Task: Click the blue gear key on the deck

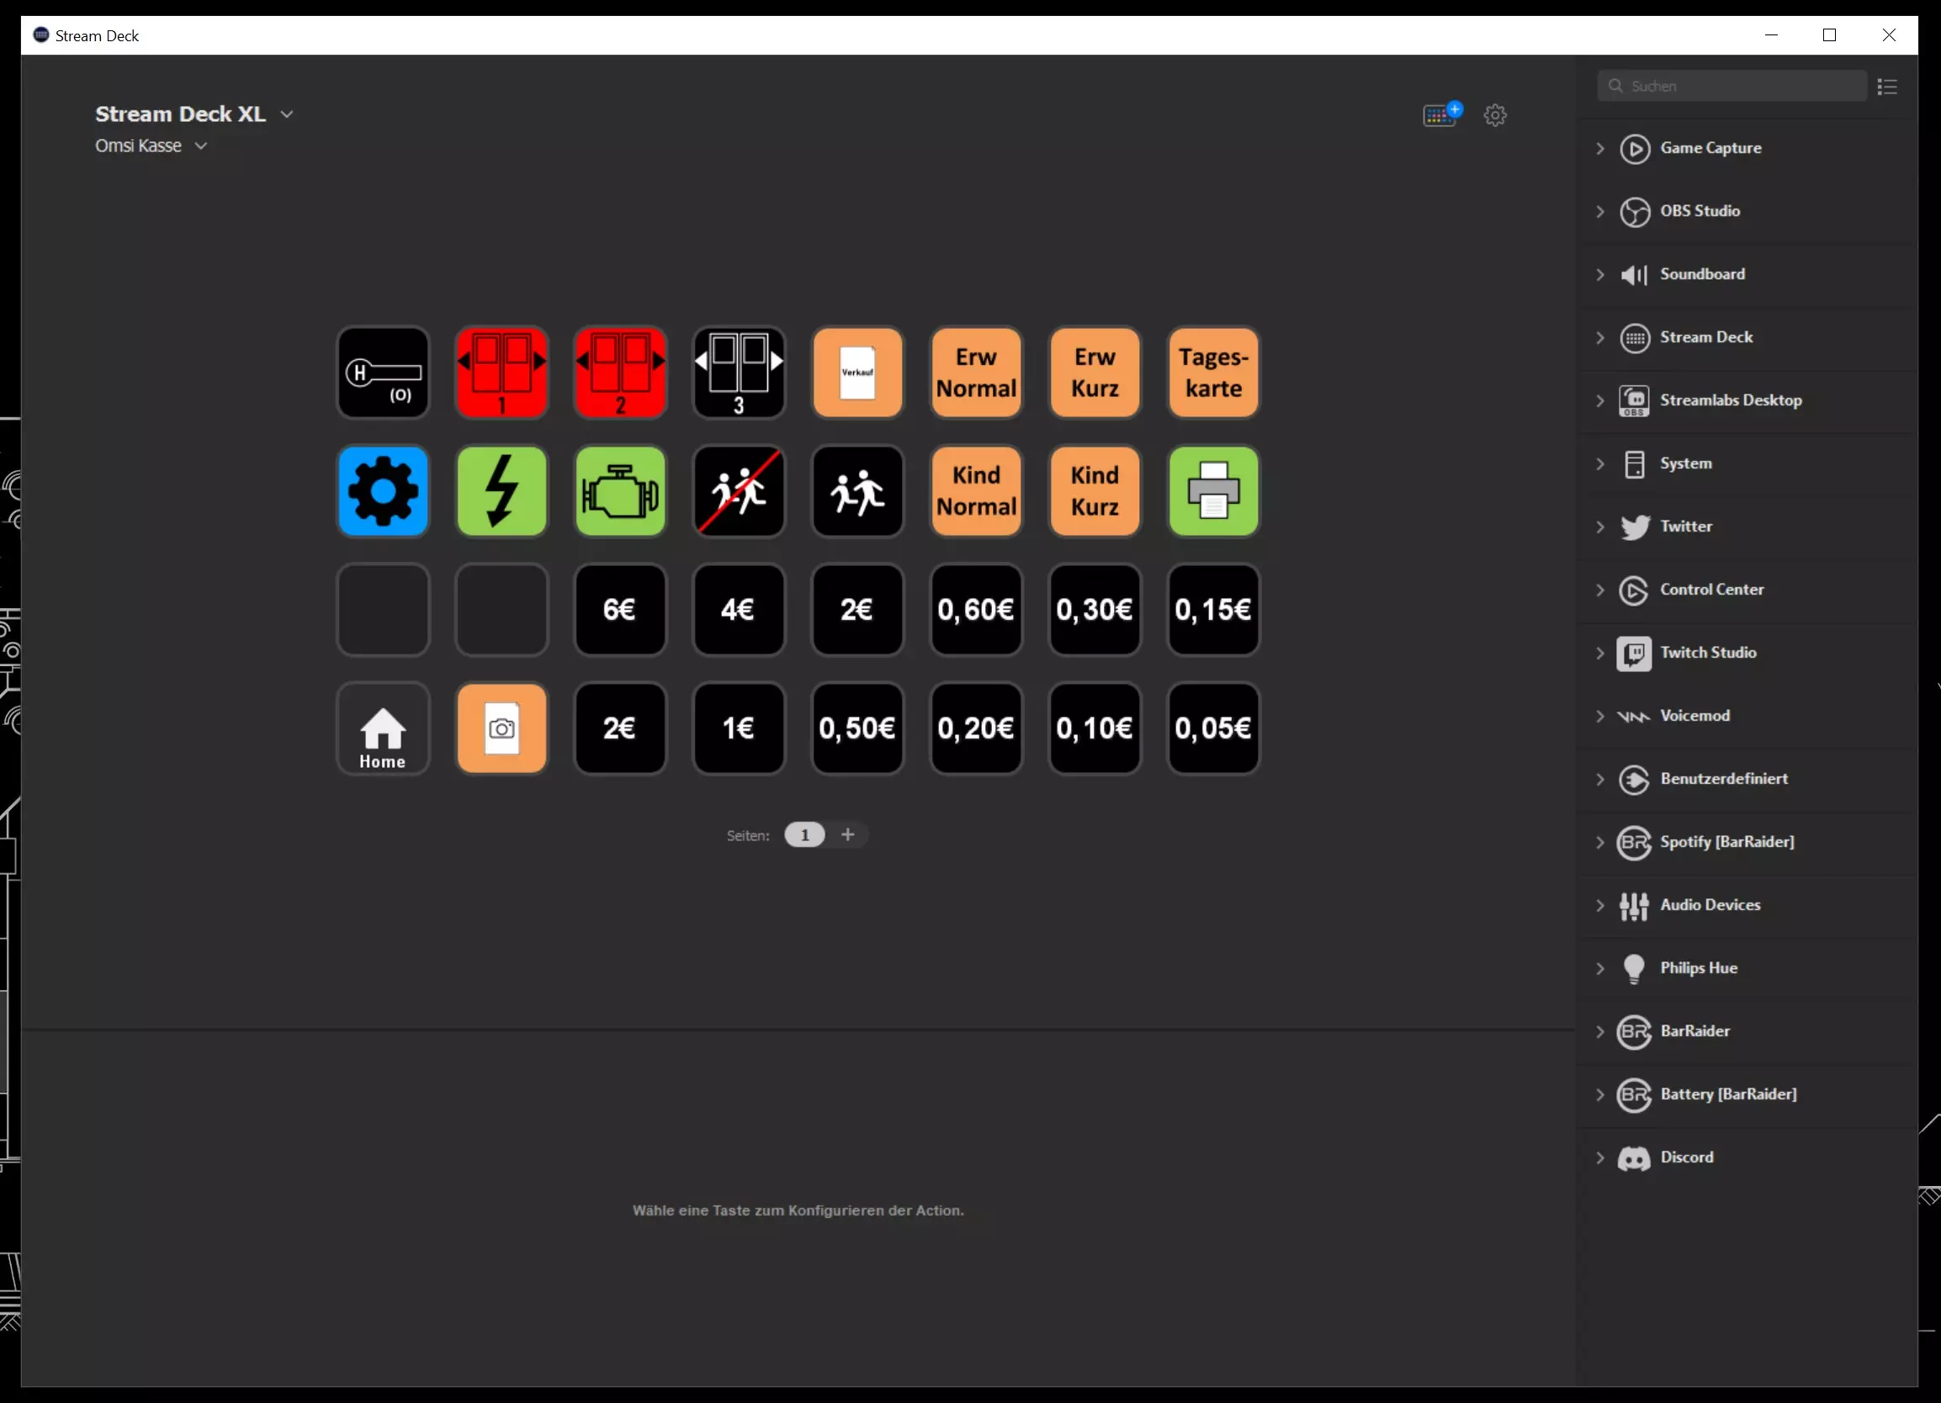Action: tap(383, 491)
